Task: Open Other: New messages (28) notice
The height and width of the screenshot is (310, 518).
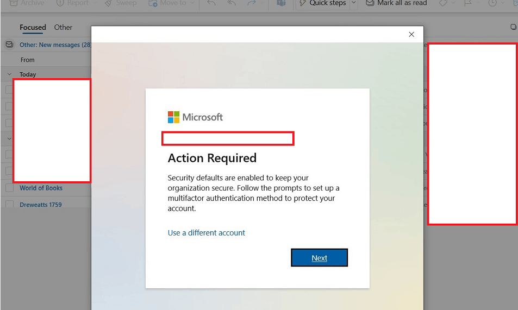Action: pyautogui.click(x=55, y=45)
